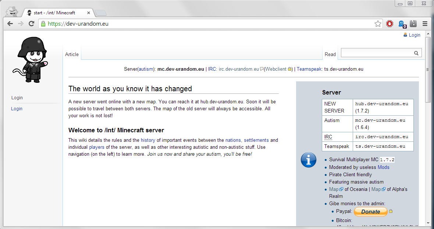The width and height of the screenshot is (434, 229).
Task: Follow the nations link
Action: coord(233,140)
